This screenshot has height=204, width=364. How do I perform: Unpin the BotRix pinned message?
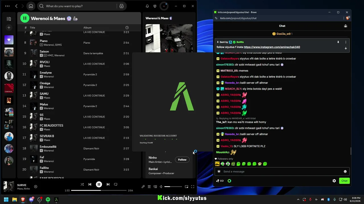pos(338,42)
